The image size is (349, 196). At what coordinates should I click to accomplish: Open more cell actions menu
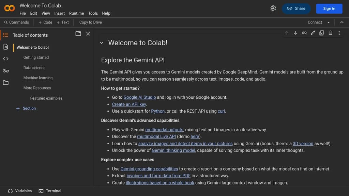tap(339, 33)
